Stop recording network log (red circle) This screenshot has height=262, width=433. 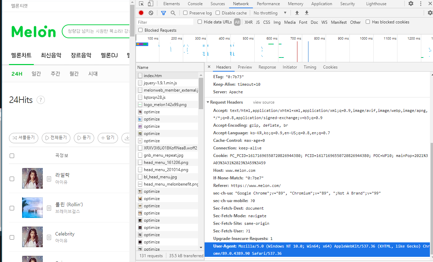tap(141, 13)
